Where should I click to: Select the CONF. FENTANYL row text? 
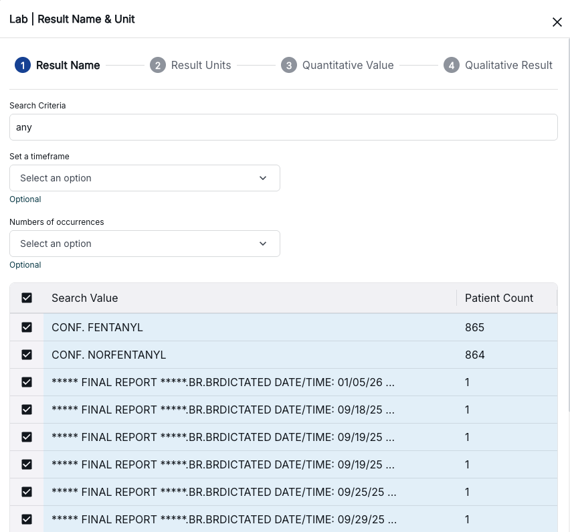[x=97, y=327]
